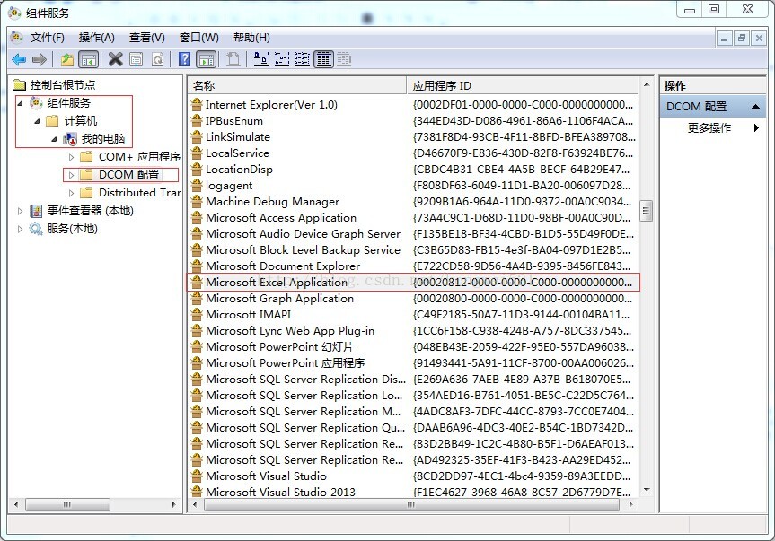775x541 pixels.
Task: Open the 更多操作 submenu arrow
Action: click(756, 127)
